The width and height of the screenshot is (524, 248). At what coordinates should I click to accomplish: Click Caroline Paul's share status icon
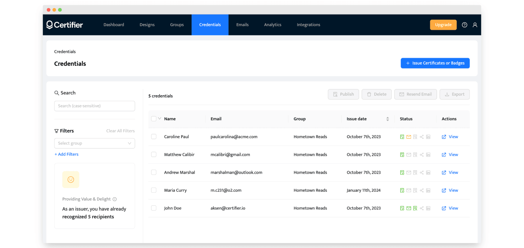[422, 137]
